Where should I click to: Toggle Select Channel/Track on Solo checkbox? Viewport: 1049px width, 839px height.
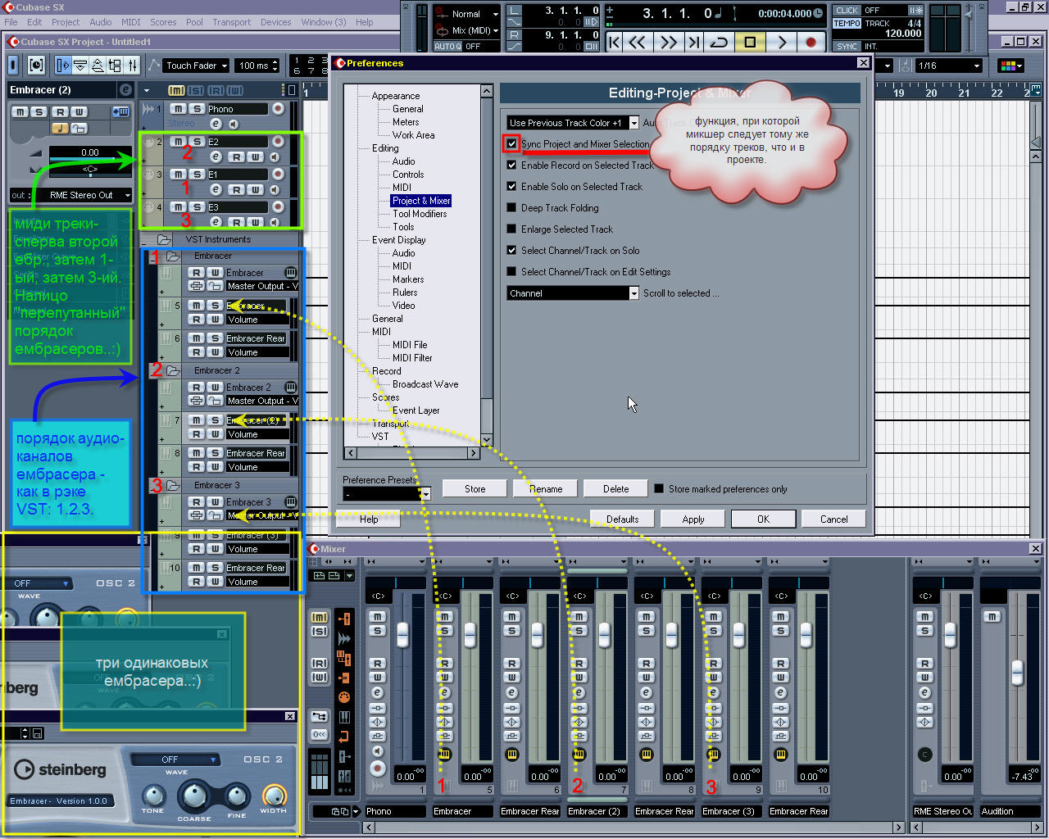pyautogui.click(x=511, y=251)
